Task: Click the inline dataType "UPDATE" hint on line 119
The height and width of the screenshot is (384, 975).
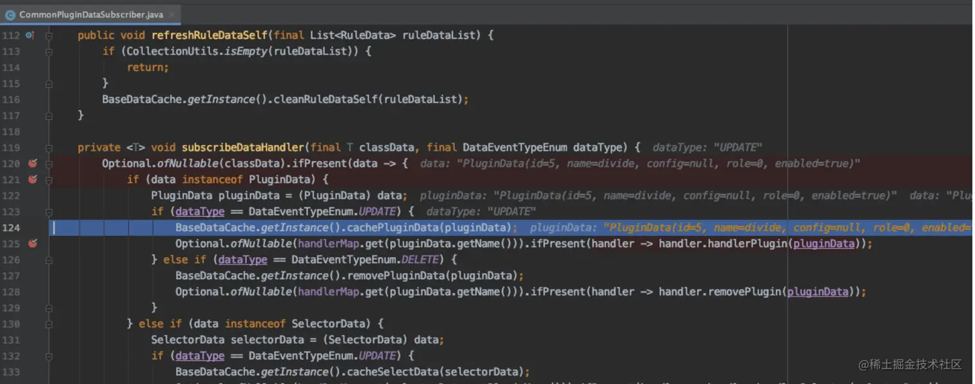Action: (707, 148)
